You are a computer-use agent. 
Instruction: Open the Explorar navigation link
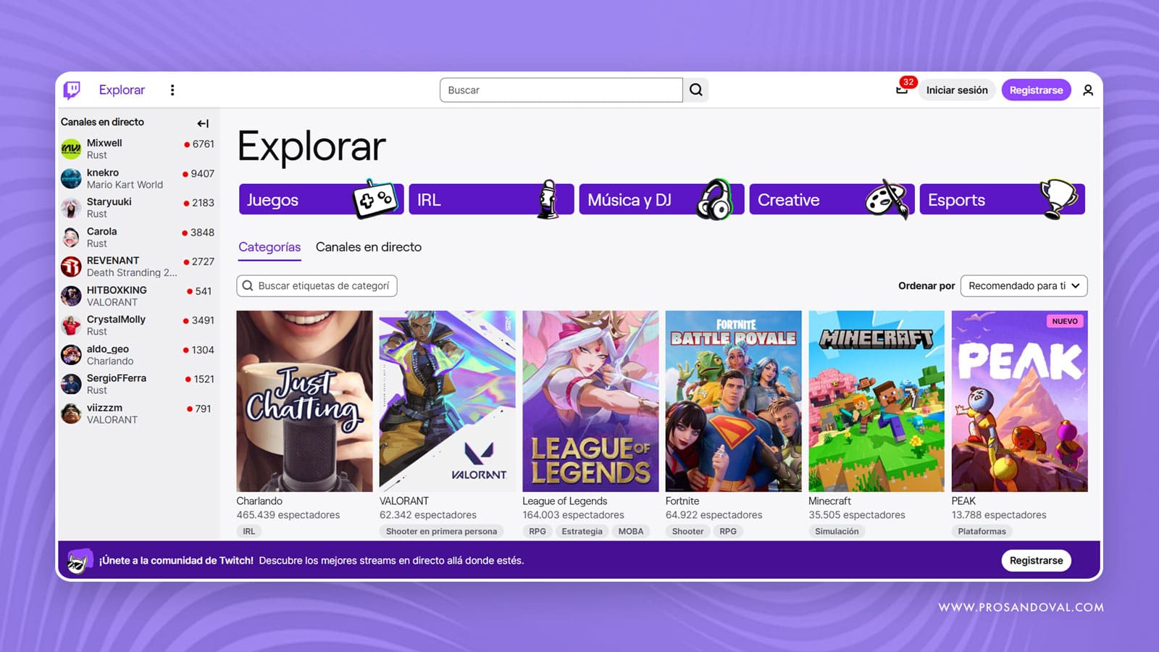[x=122, y=90]
